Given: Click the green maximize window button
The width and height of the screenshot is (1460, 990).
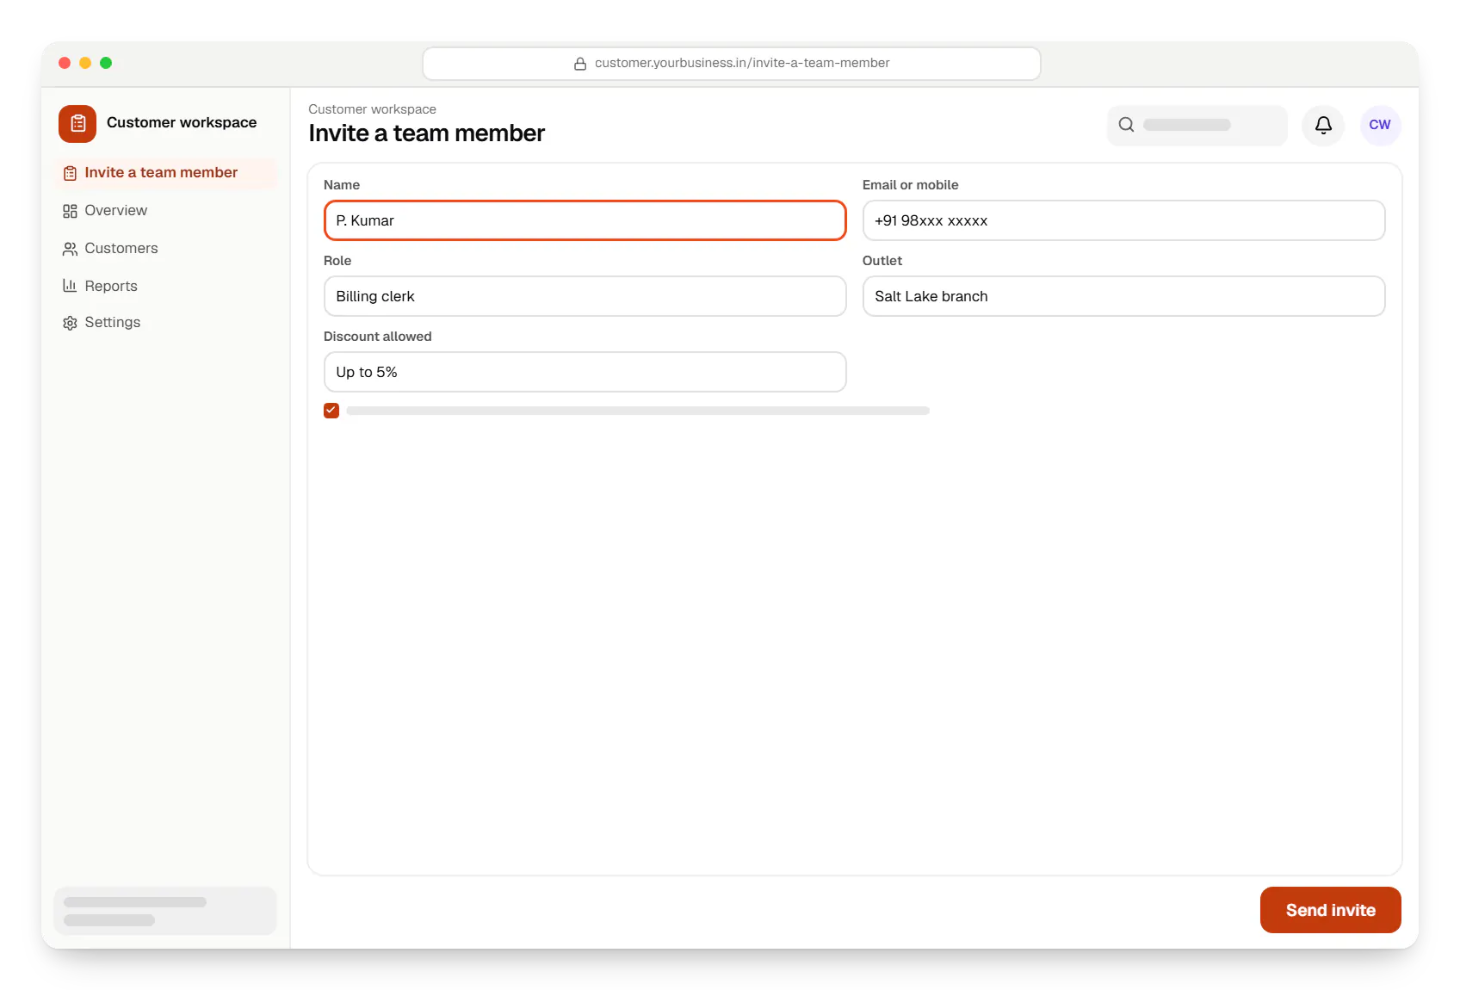Looking at the screenshot, I should [106, 63].
